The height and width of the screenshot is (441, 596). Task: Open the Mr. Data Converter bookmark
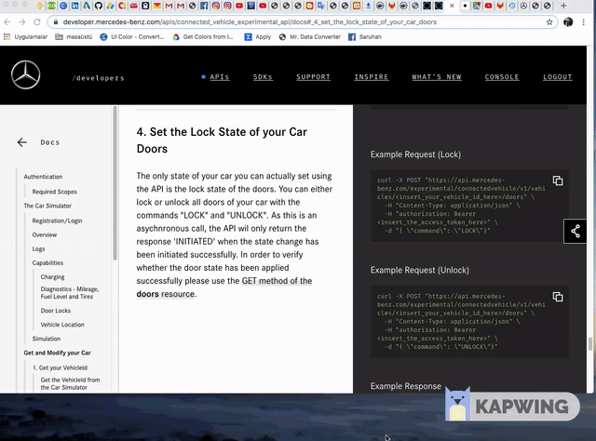(x=310, y=37)
